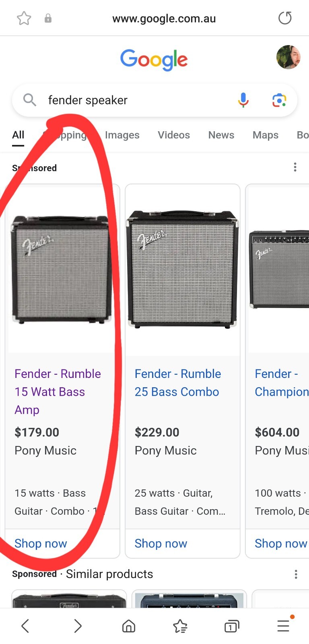309x644 pixels.
Task: Bookmark page with the star icon
Action: (x=24, y=18)
